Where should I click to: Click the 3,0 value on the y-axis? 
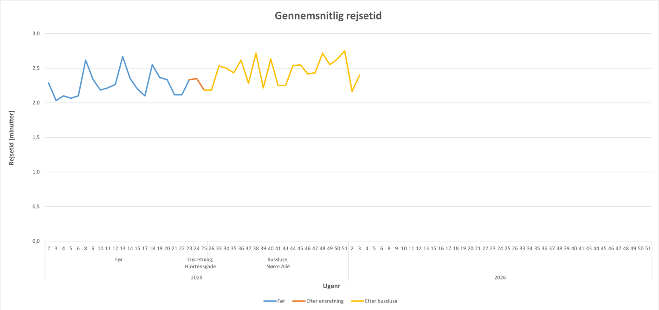click(36, 33)
